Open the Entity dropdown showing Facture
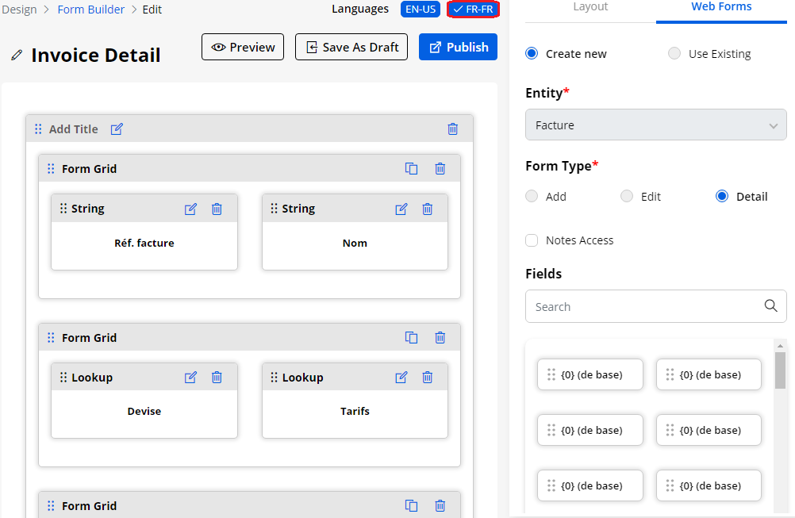795x518 pixels. coord(655,125)
